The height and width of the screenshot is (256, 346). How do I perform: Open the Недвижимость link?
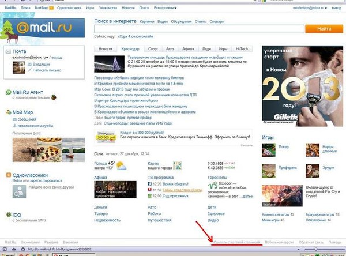tap(107, 220)
